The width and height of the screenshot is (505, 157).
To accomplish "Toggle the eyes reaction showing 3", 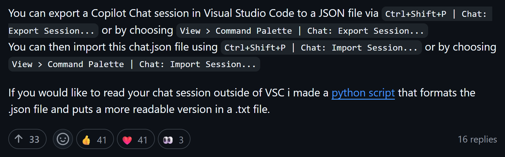I will (174, 139).
